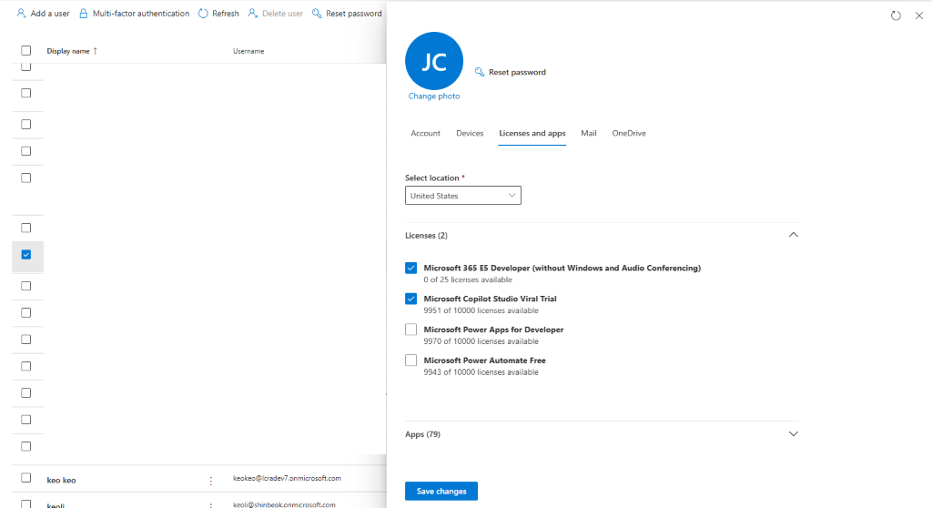The image size is (932, 508).
Task: Click the refresh icon at panel top right
Action: (896, 15)
